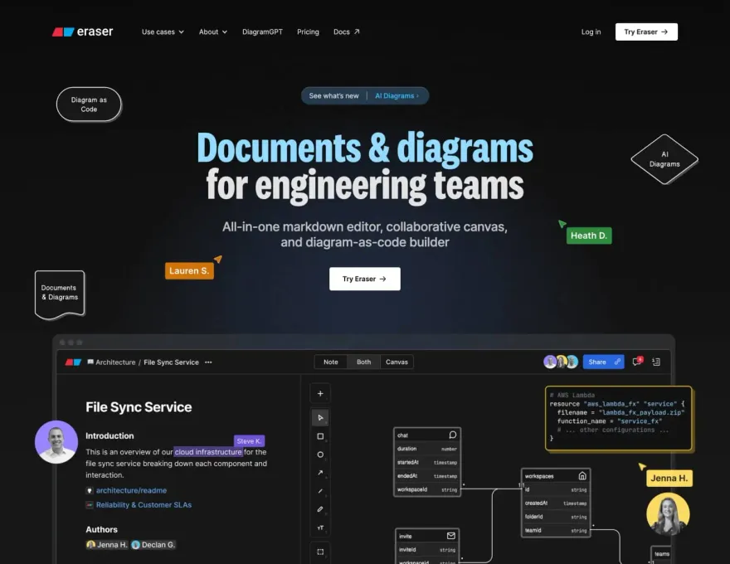The width and height of the screenshot is (730, 564).
Task: Click the woman's yellow avatar photo
Action: tap(668, 514)
